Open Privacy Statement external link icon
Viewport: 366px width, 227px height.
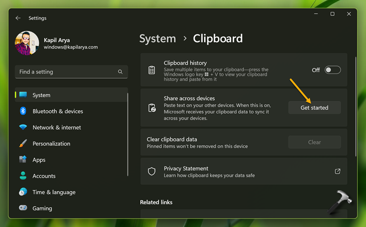(337, 171)
